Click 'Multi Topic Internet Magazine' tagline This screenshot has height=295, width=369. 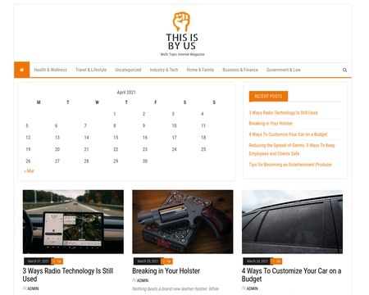(x=183, y=54)
